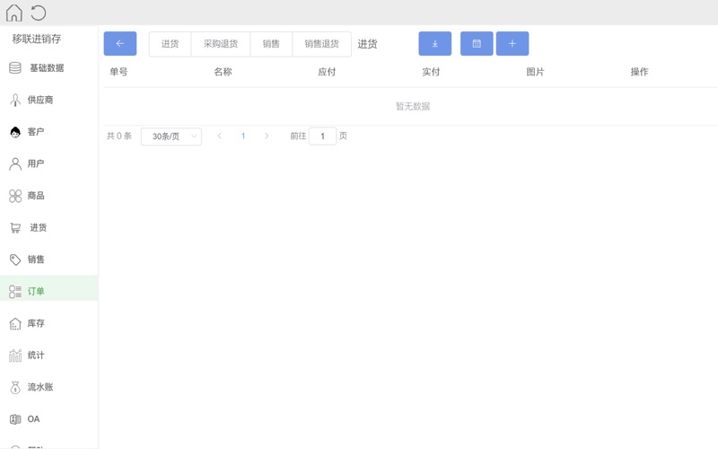
Task: Click the 单号 column header
Action: tap(118, 72)
